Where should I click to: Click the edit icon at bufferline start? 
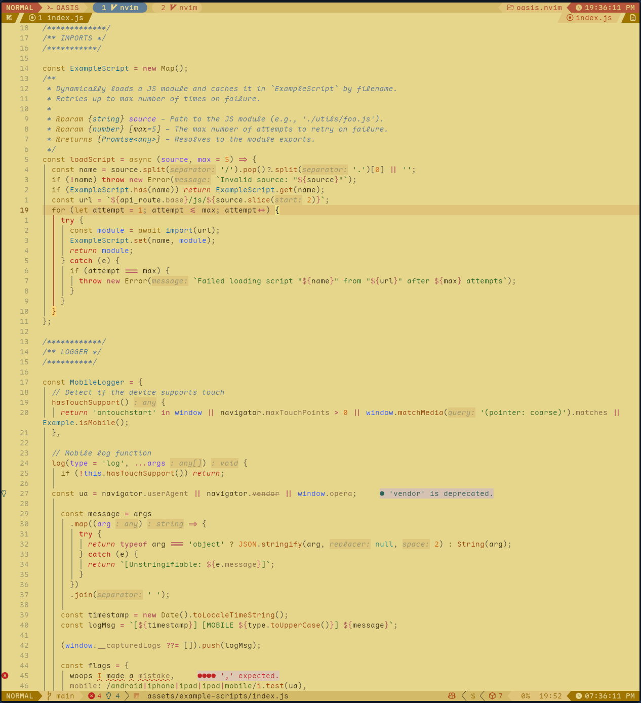9,18
